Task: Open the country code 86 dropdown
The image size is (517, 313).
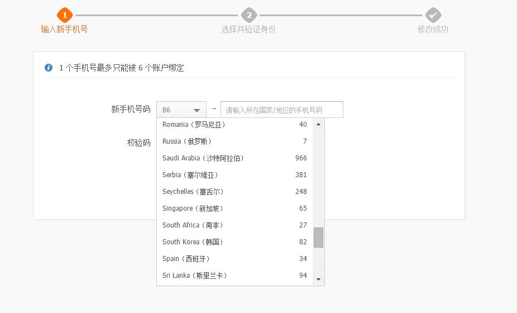Action: point(181,110)
